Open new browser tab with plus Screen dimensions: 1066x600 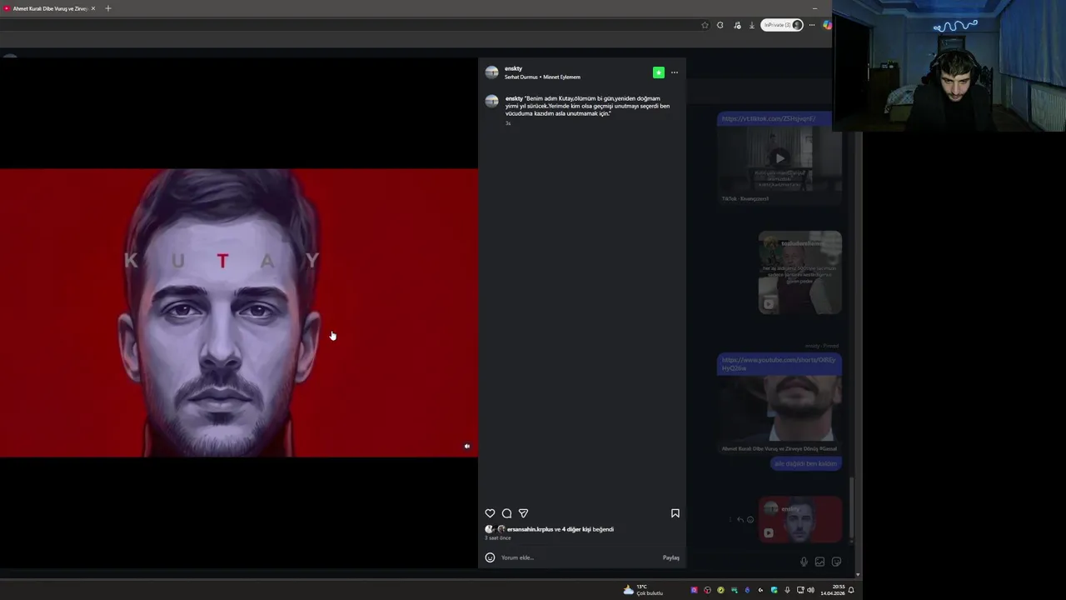(x=107, y=8)
